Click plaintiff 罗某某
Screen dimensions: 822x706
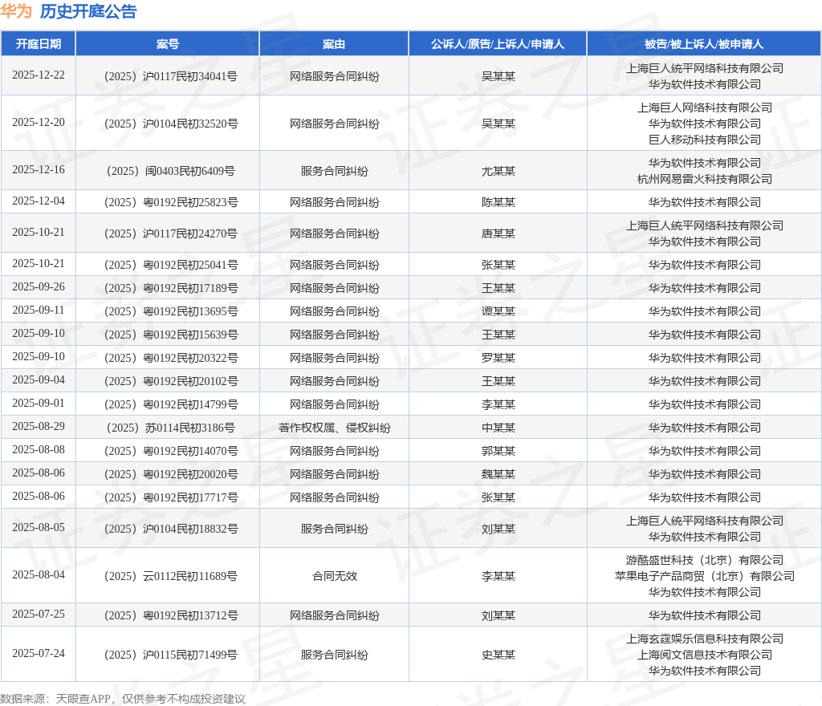498,358
